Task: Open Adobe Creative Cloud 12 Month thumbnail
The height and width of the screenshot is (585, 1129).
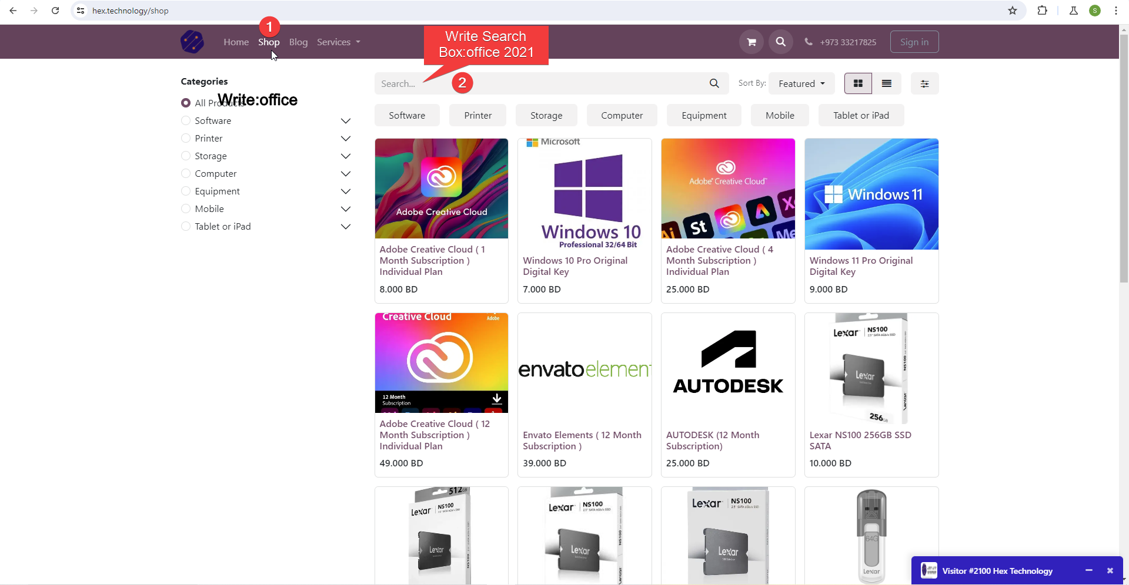Action: tap(442, 363)
